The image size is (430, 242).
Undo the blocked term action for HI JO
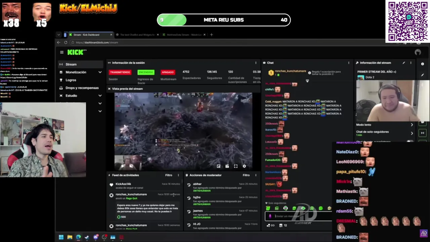point(189,225)
